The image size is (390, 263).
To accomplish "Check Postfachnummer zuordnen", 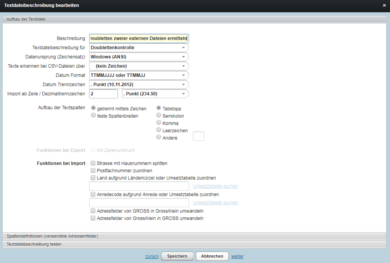I will pos(93,170).
